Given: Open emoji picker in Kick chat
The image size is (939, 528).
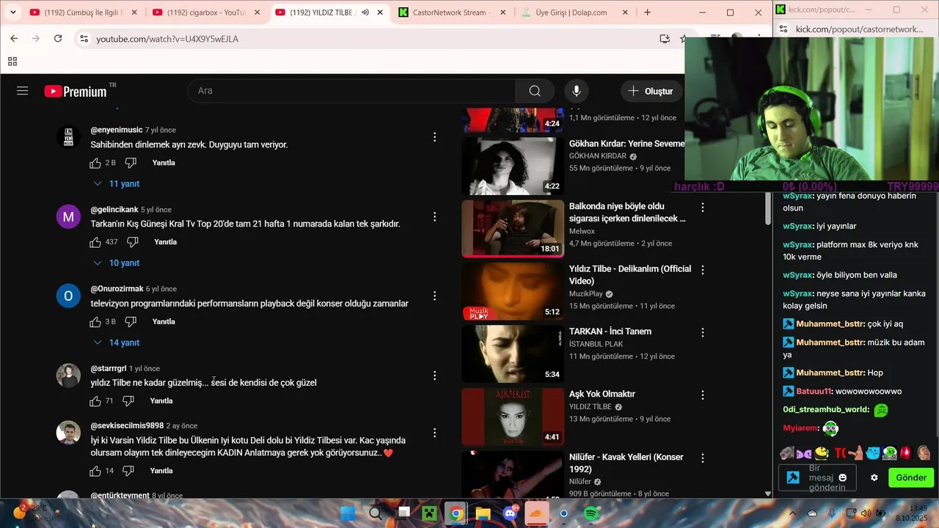Looking at the screenshot, I should click(x=842, y=477).
